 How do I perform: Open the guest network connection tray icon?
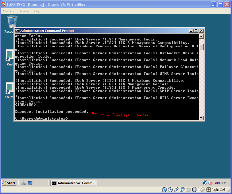coord(205,183)
